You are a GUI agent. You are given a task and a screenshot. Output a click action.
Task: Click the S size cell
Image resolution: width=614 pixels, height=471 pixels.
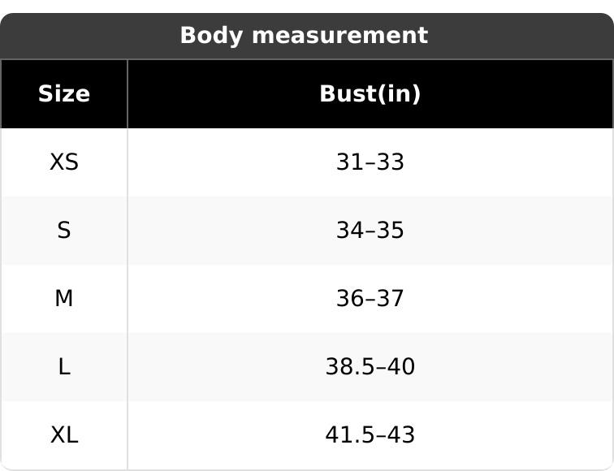pos(64,231)
